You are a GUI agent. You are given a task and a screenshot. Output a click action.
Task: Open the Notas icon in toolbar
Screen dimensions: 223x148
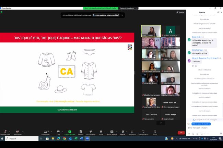coord(155,132)
